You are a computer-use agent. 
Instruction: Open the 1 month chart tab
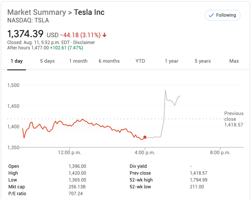(78, 61)
